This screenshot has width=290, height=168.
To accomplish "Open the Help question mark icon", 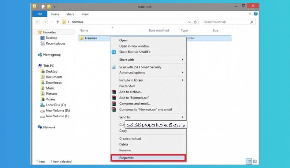I will pyautogui.click(x=256, y=14).
